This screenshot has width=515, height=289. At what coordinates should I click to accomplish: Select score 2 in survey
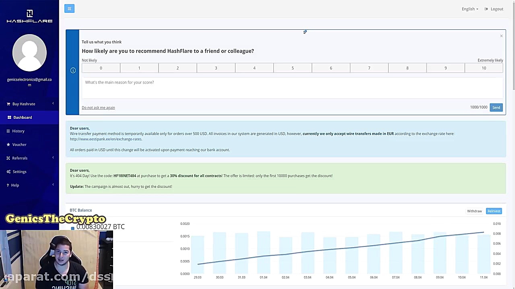tap(177, 68)
